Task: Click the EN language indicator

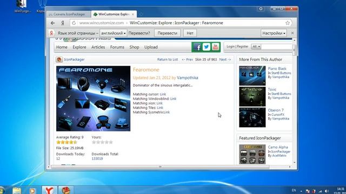Action: [294, 190]
